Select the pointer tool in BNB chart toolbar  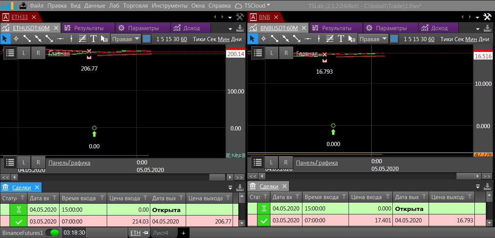pos(252,39)
